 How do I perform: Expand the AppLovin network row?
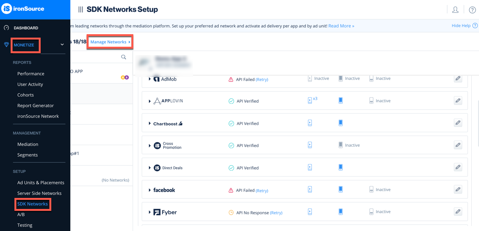(150, 101)
